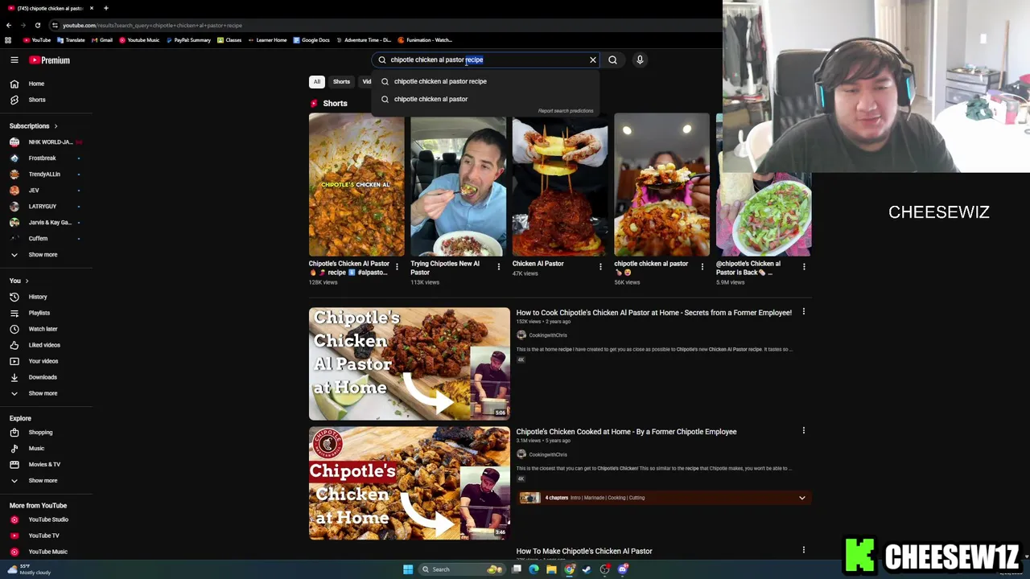Click the YouTube Premium logo
The height and width of the screenshot is (579, 1030).
point(50,60)
